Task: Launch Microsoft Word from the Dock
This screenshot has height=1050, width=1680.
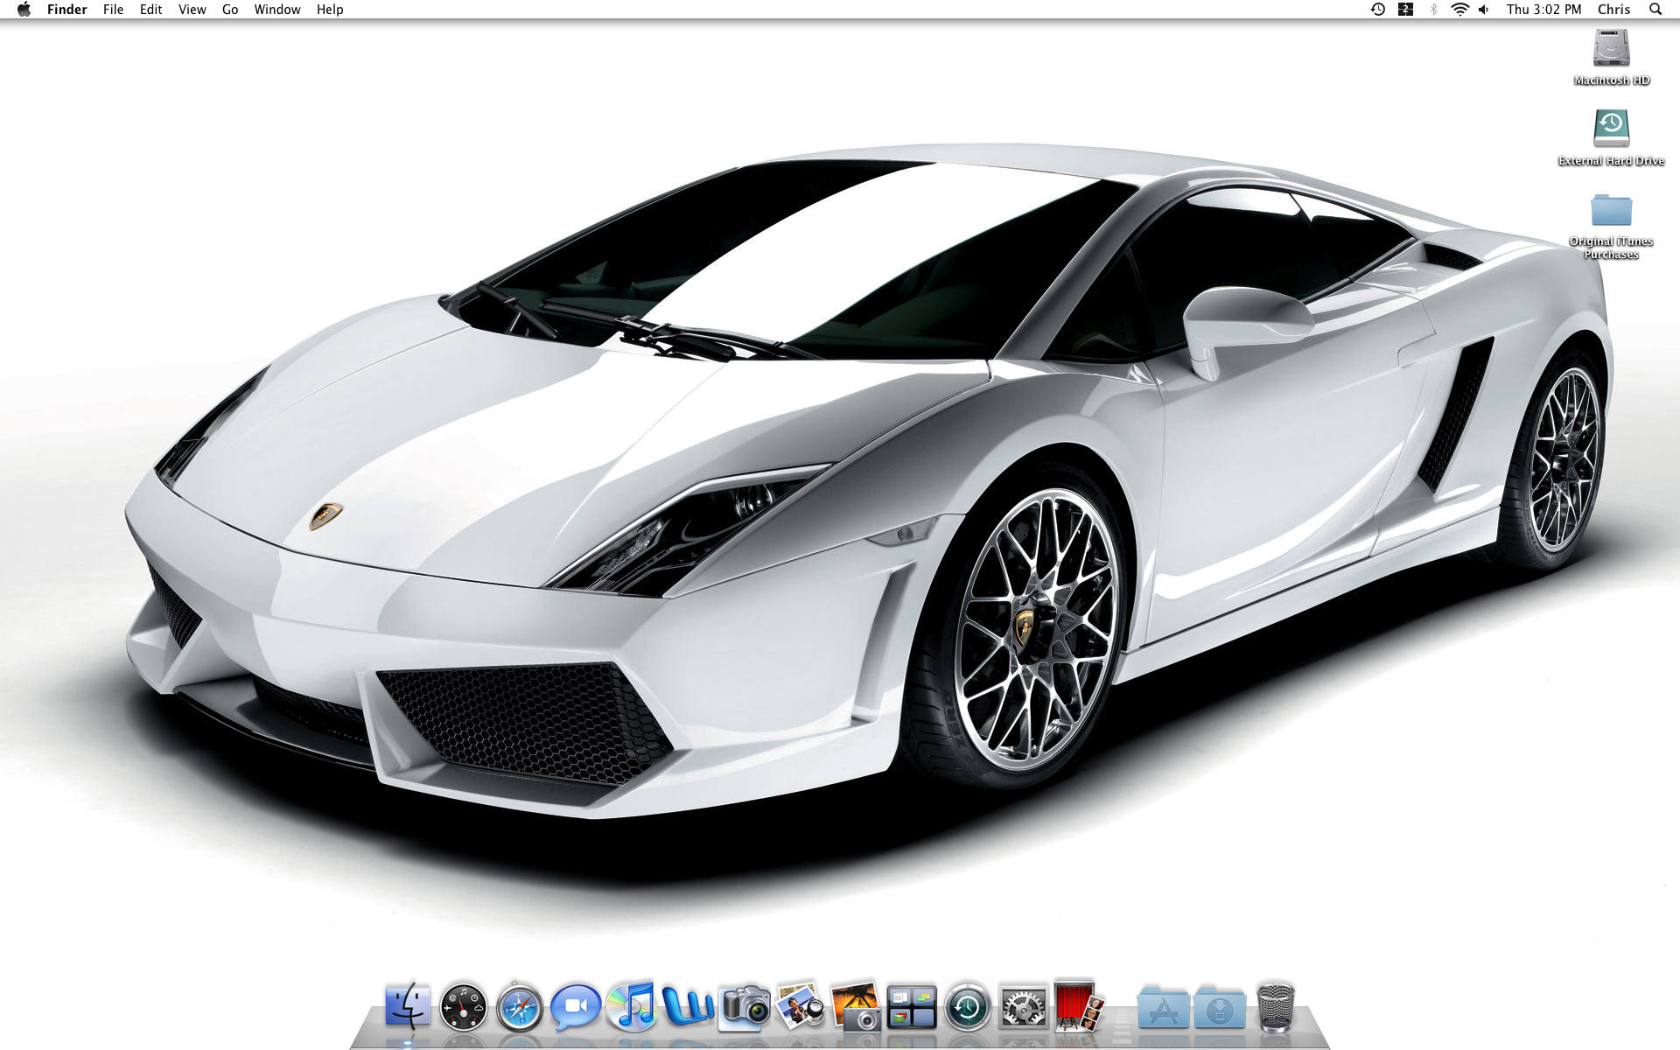Action: [x=688, y=1006]
